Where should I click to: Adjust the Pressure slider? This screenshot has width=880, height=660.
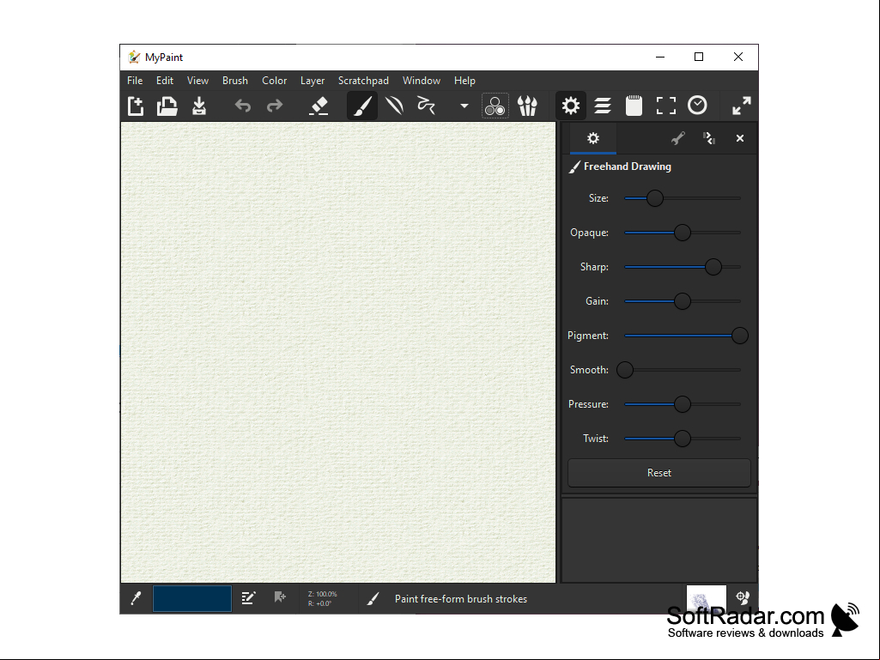pyautogui.click(x=683, y=404)
